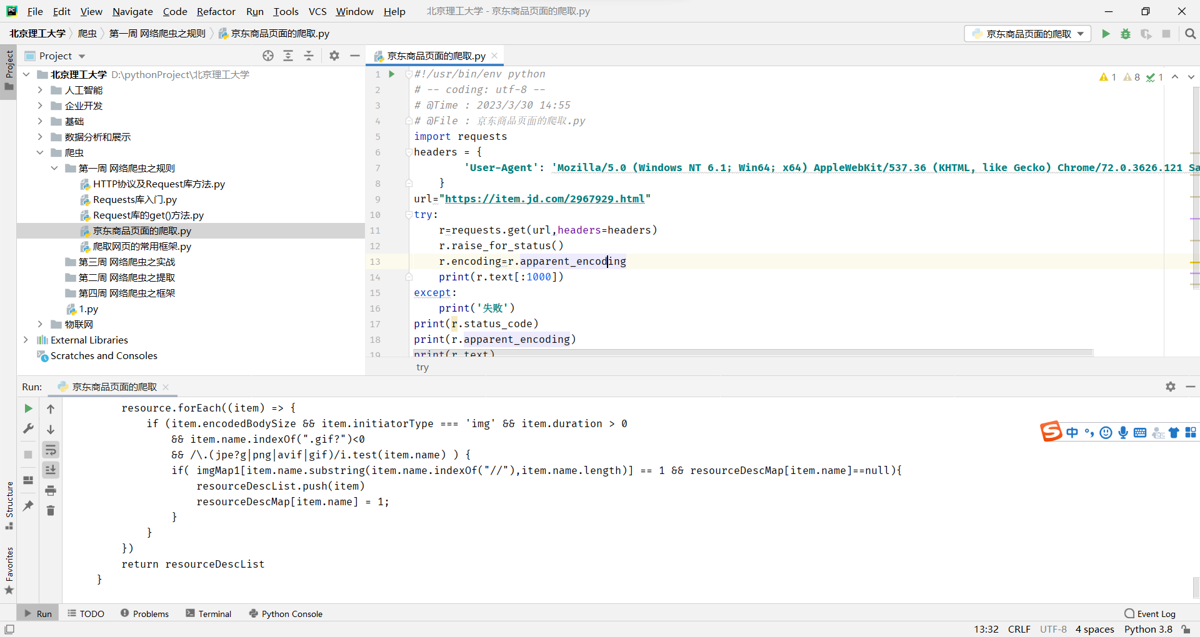The height and width of the screenshot is (637, 1200).
Task: Expand All in Project panel
Action: click(x=288, y=56)
